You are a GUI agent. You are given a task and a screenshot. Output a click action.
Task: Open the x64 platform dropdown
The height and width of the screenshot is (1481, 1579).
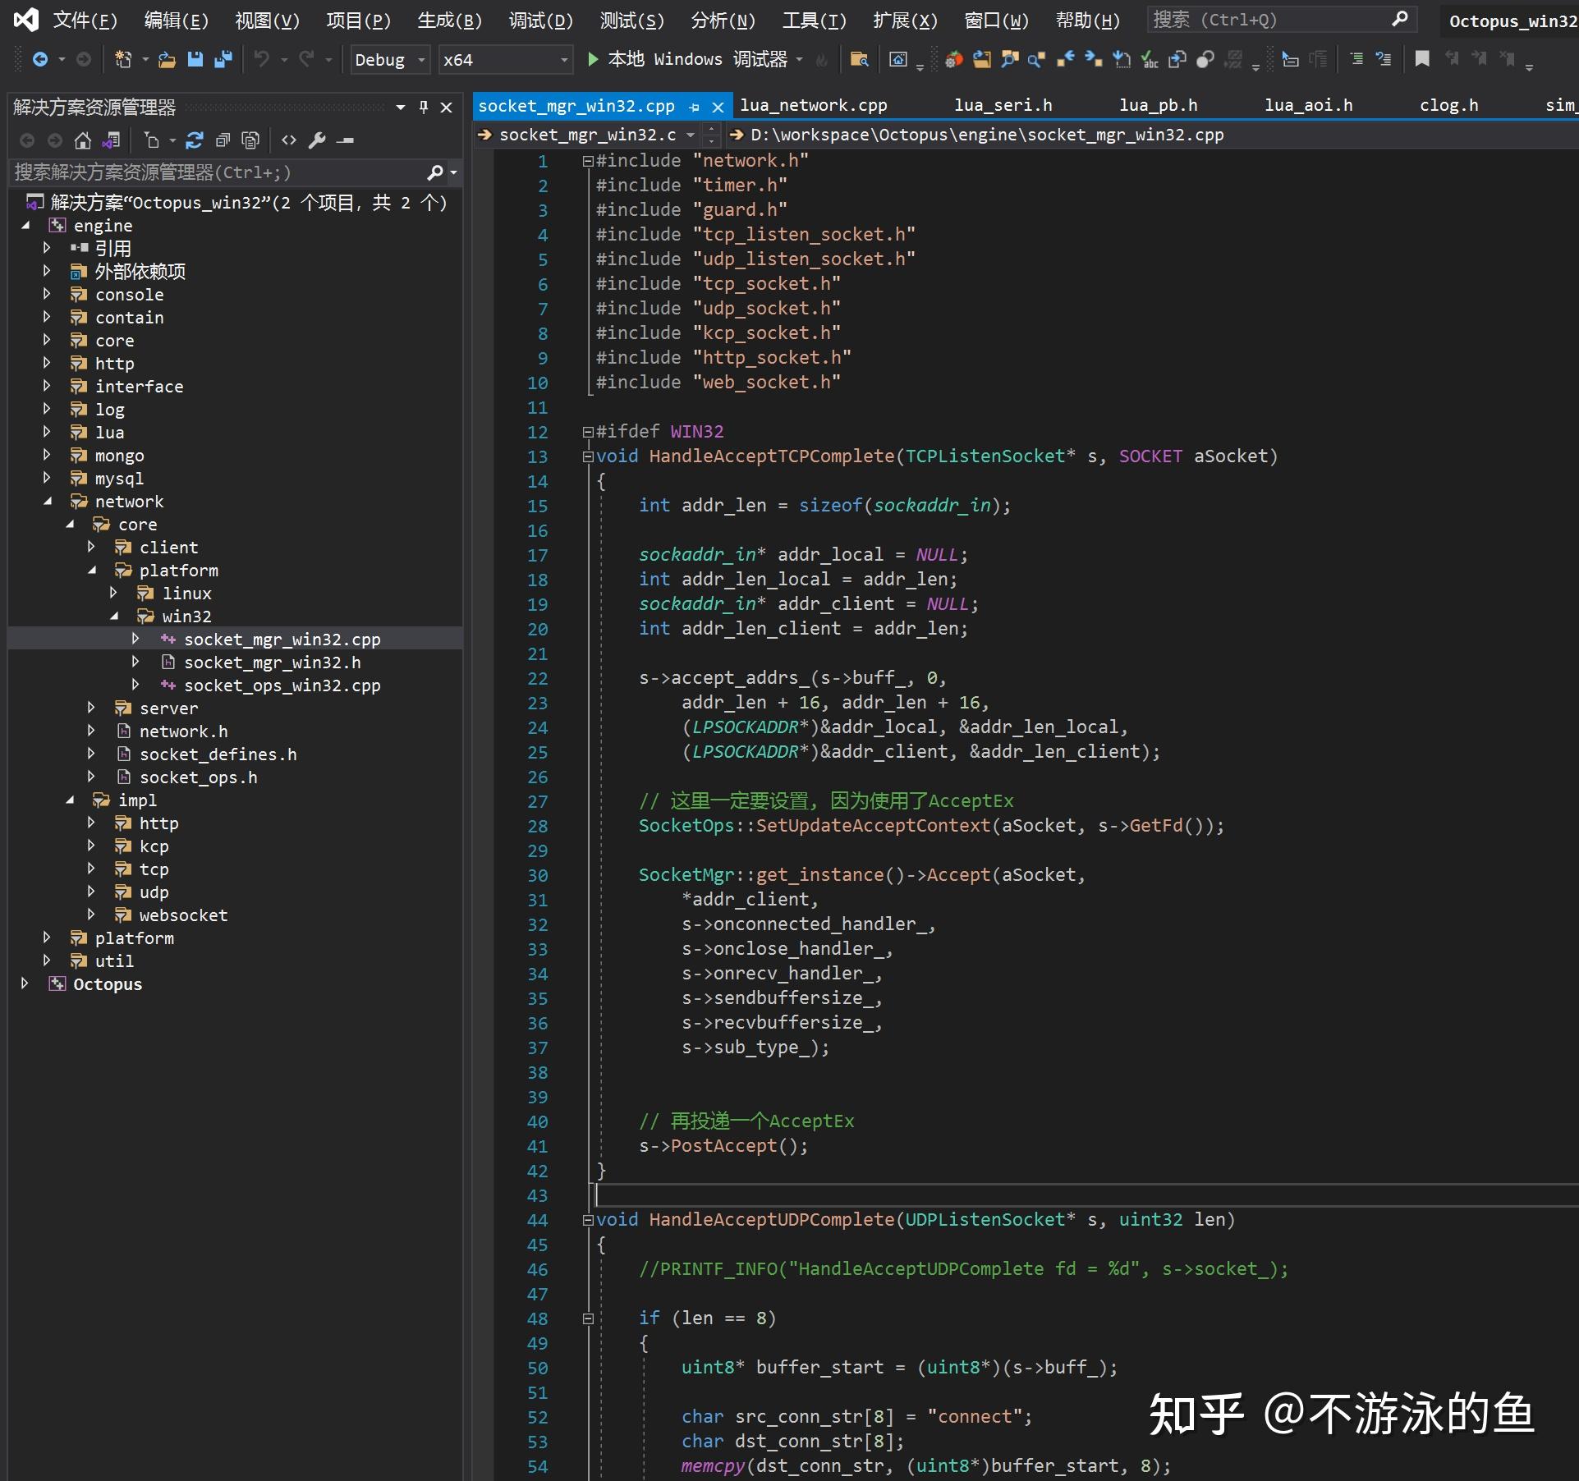504,60
